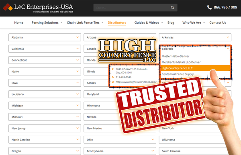This screenshot has height=155, width=241.
Task: Expand the Louisiana dropdown
Action: [45, 94]
